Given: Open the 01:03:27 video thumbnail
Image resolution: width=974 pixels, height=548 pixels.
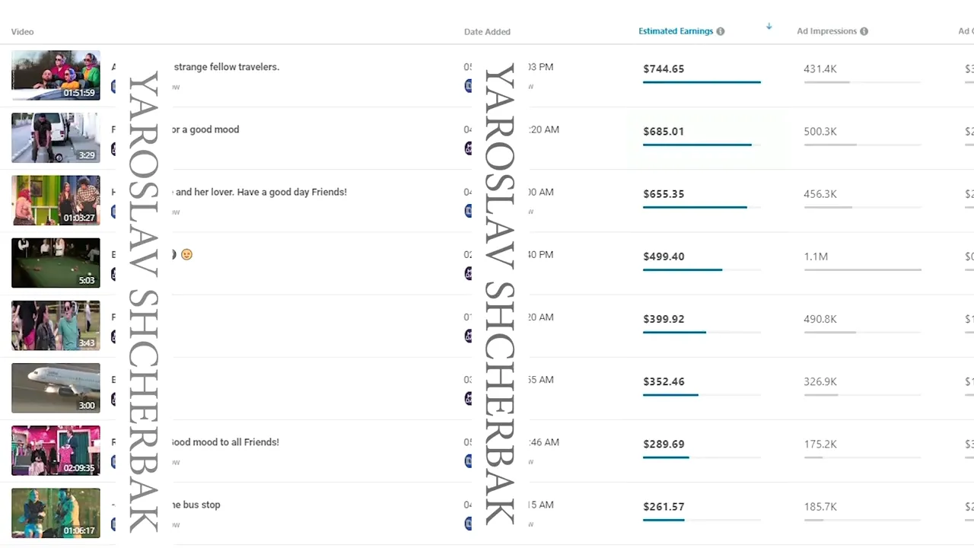Looking at the screenshot, I should coord(56,200).
